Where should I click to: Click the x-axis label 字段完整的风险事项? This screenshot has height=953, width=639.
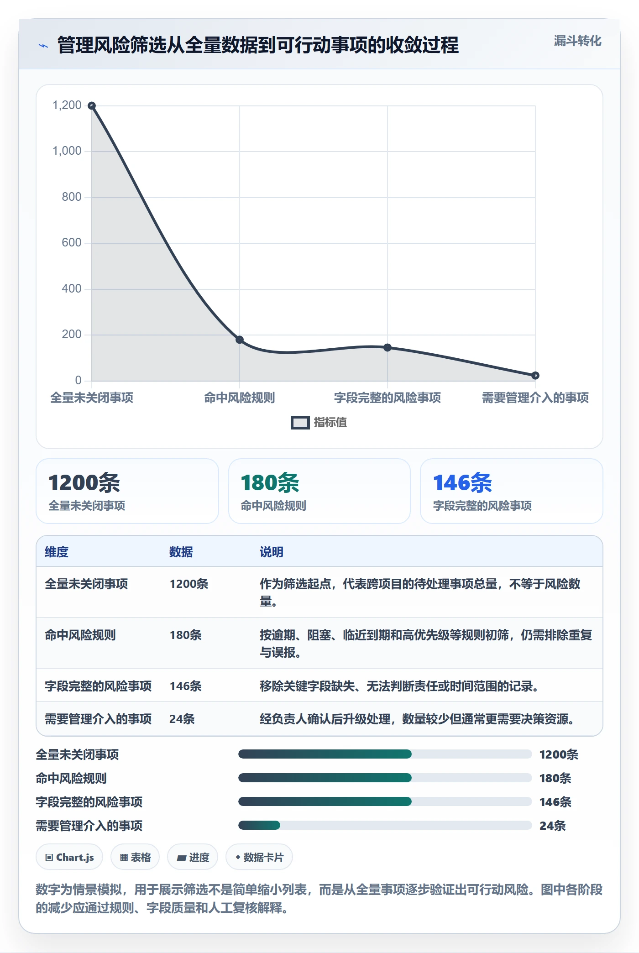388,398
